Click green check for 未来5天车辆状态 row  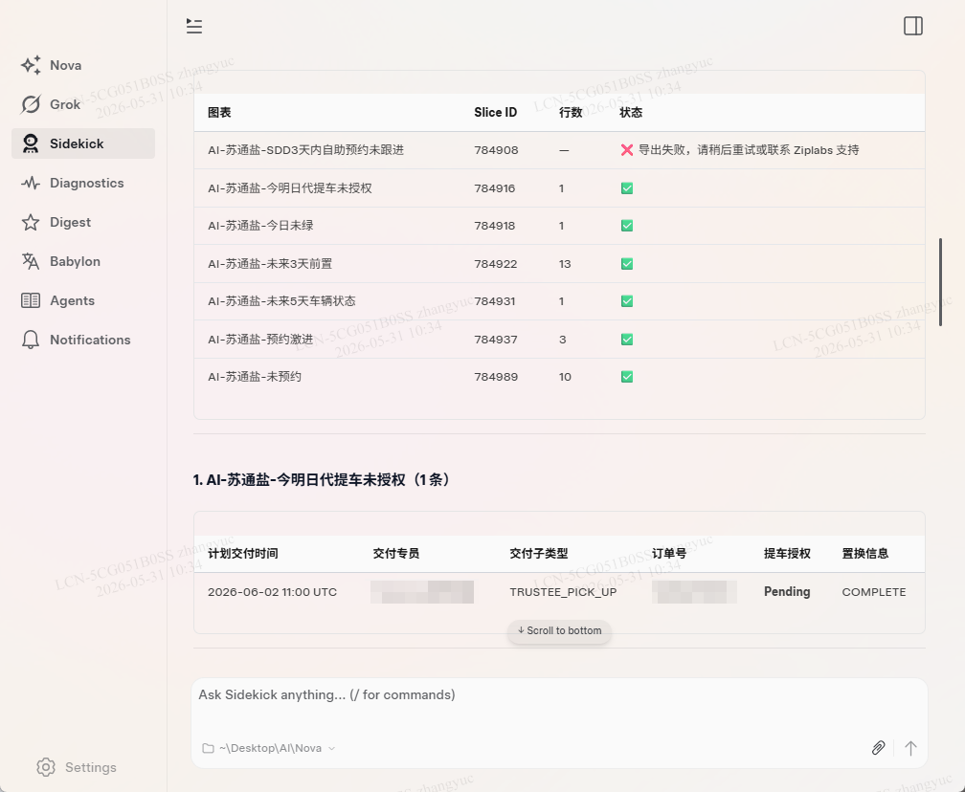(x=627, y=301)
